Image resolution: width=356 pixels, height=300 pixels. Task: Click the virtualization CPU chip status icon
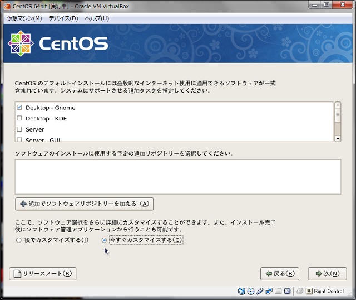(287, 291)
